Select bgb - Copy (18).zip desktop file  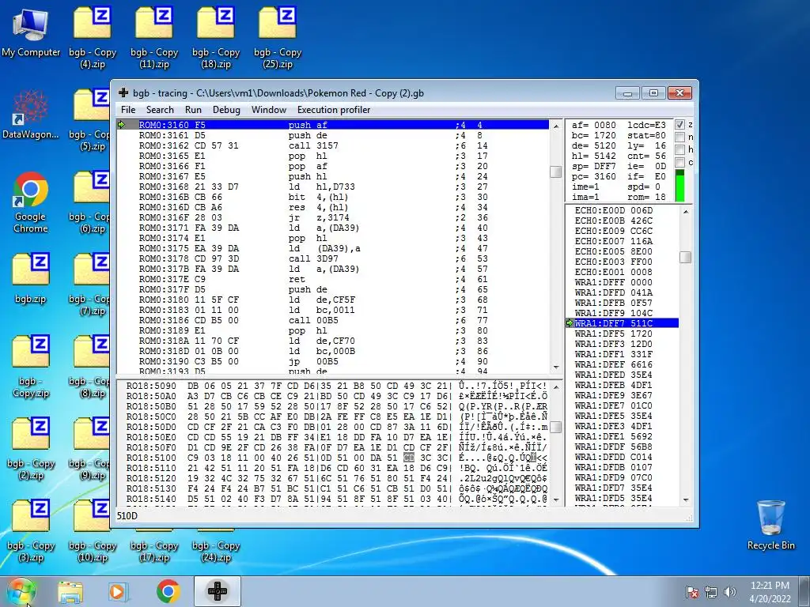[216, 37]
